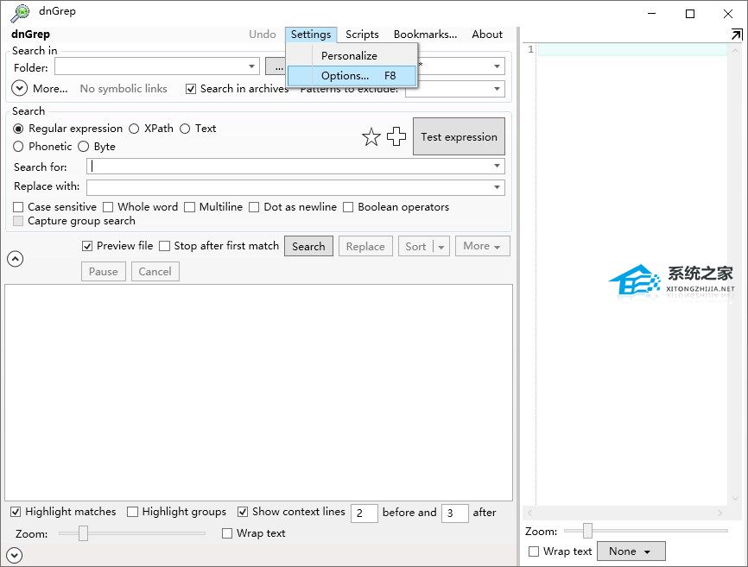Click the folder browse ellipsis button
Image resolution: width=748 pixels, height=567 pixels.
[x=276, y=66]
